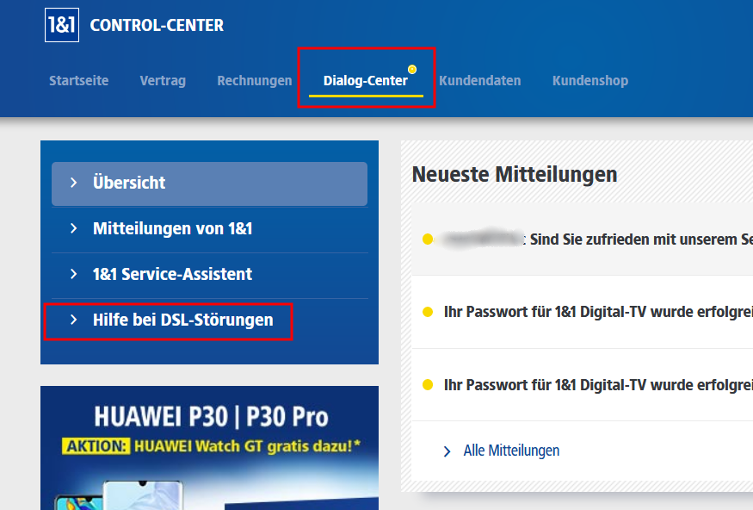Image resolution: width=753 pixels, height=510 pixels.
Task: Click the chevron beside Hilfe bei DSL-Störungen
Action: (73, 320)
